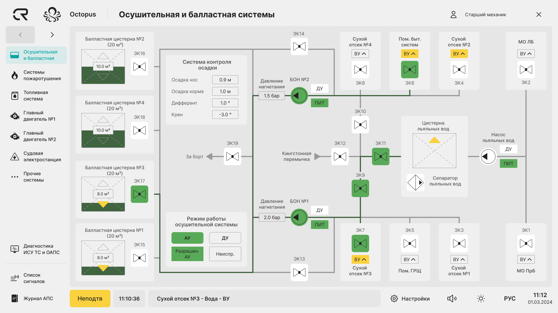Click overboard valve ЭК19 icon
The image size is (558, 313).
click(x=233, y=156)
